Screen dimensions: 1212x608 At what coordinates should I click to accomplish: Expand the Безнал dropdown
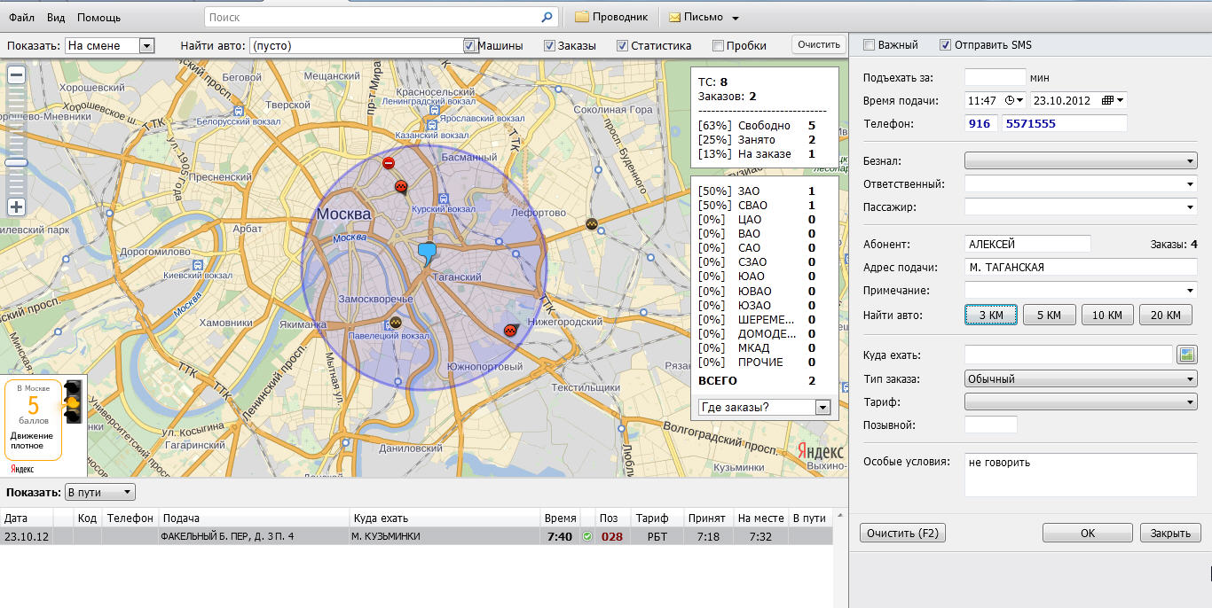(1081, 160)
